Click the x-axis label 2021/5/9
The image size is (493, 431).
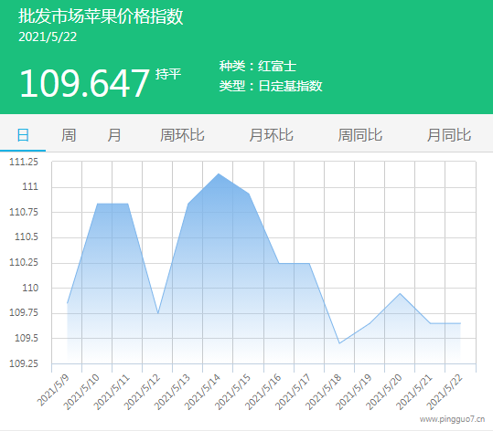53,390
